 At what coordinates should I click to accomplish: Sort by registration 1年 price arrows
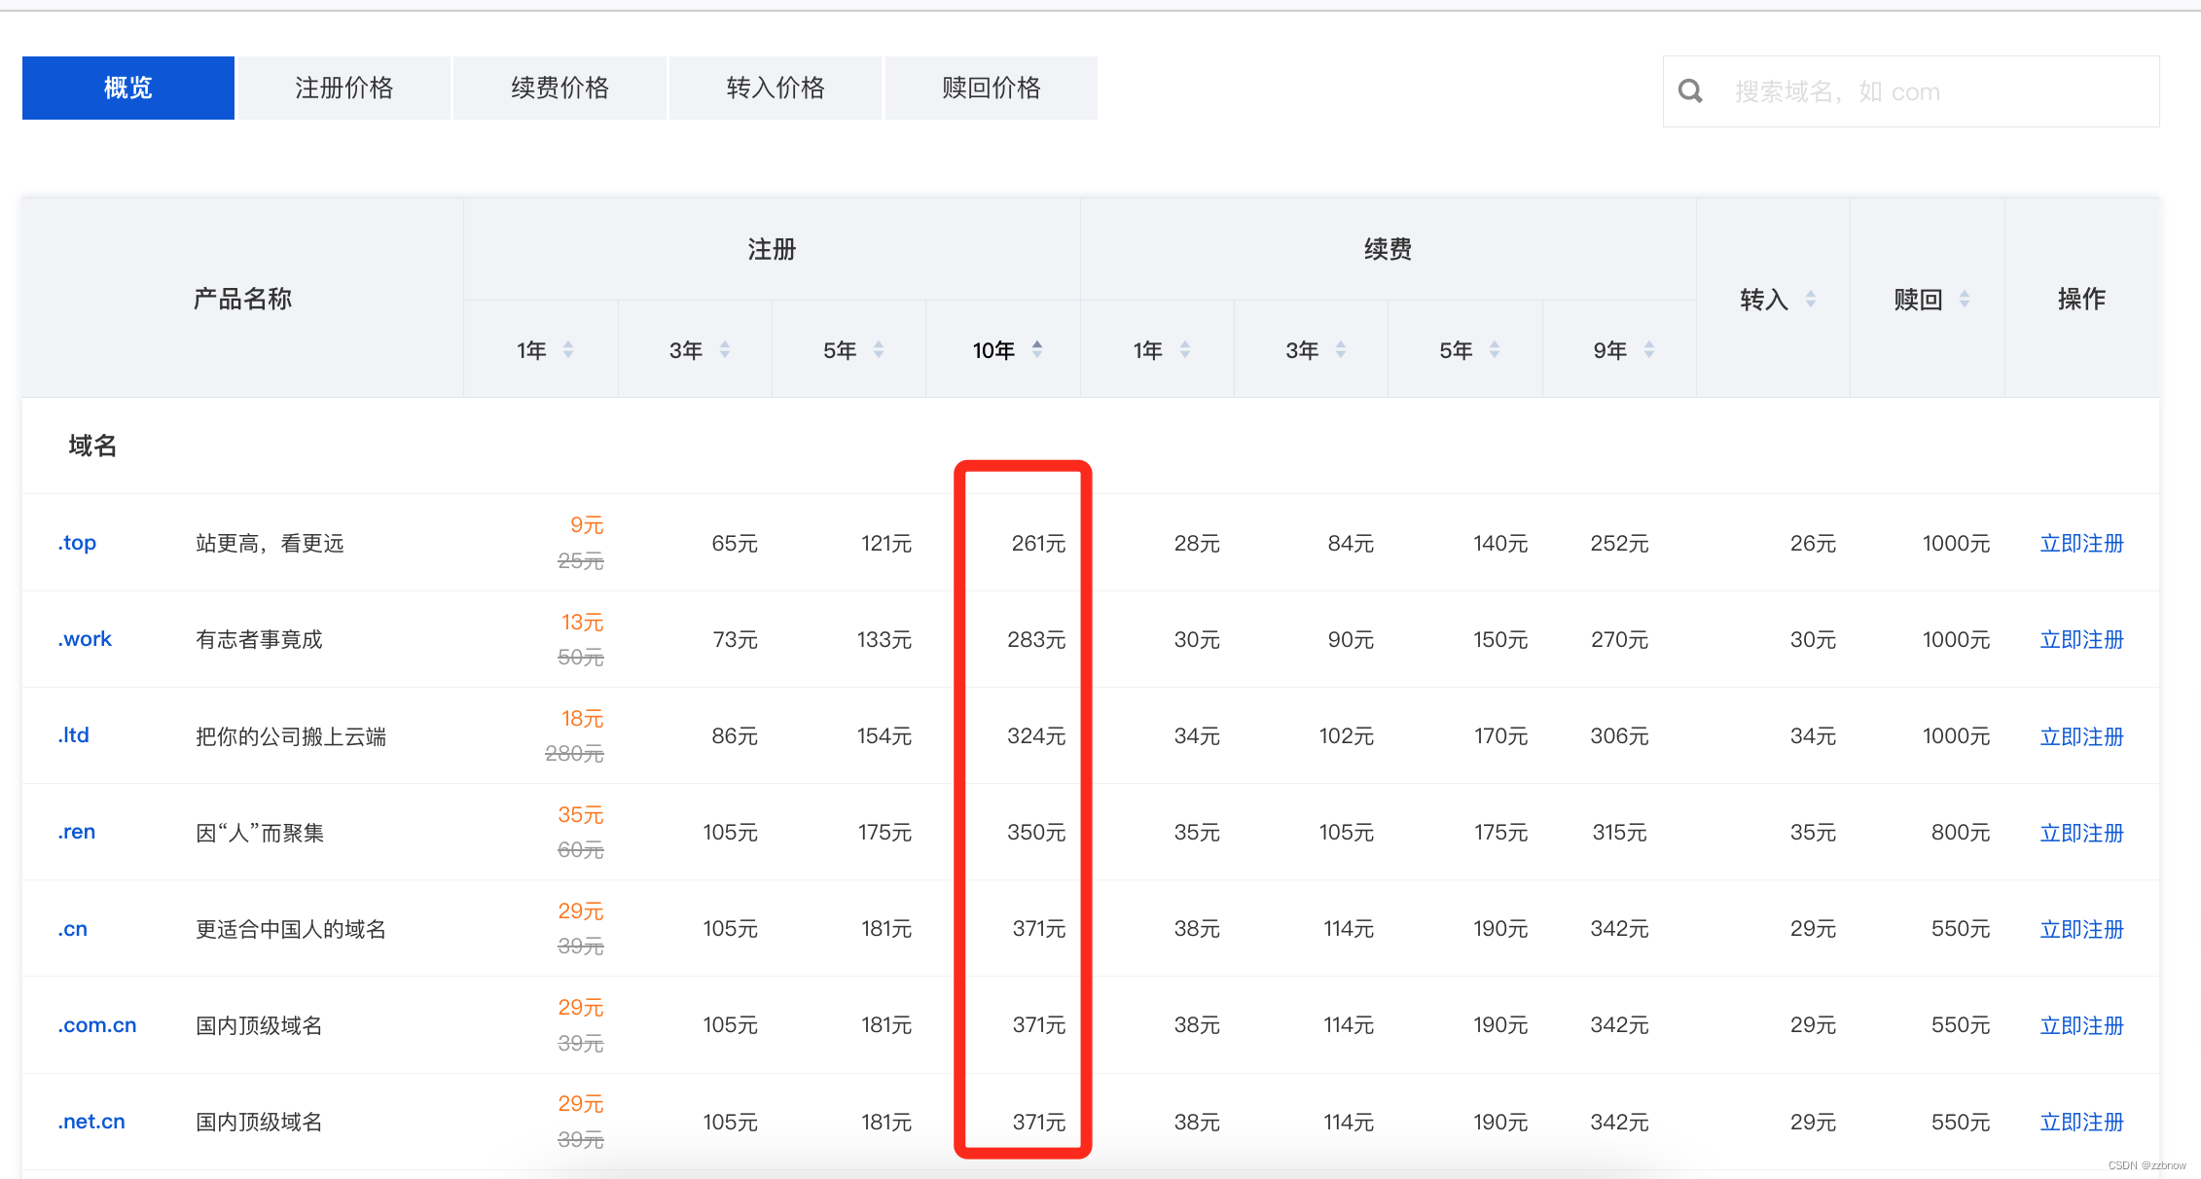pos(568,349)
